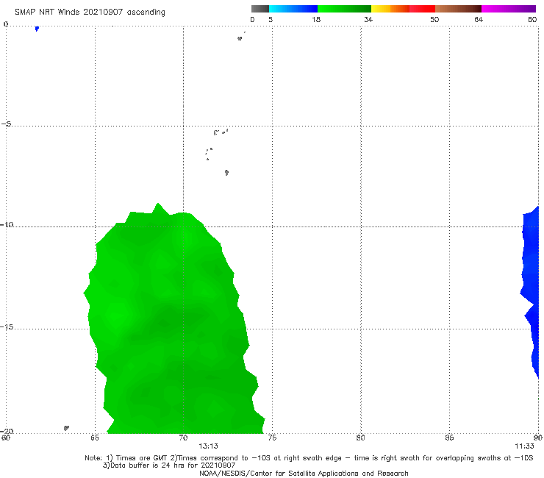The height and width of the screenshot is (478, 544).
Task: Click the green segment of the color bar
Action: pos(344,9)
